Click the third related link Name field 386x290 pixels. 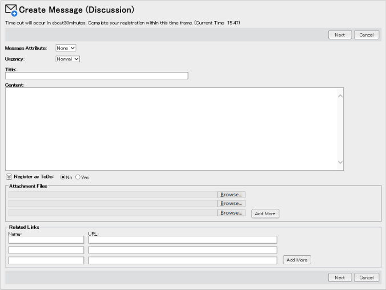click(46, 260)
